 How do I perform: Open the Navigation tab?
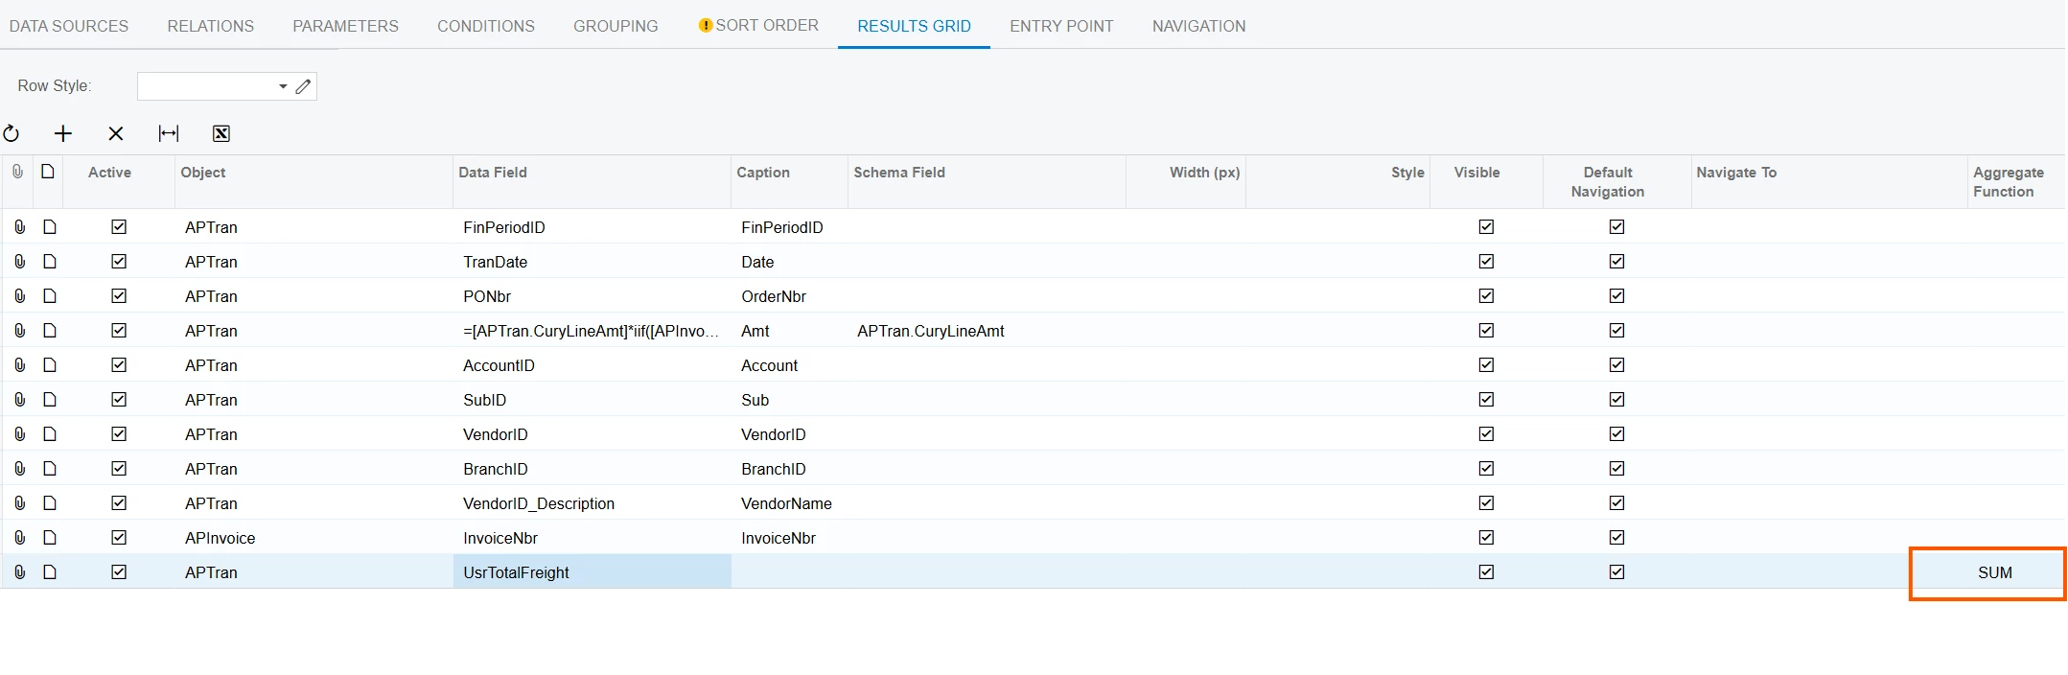click(1198, 26)
